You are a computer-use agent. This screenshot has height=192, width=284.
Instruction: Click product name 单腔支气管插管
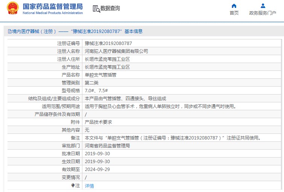[100, 75]
